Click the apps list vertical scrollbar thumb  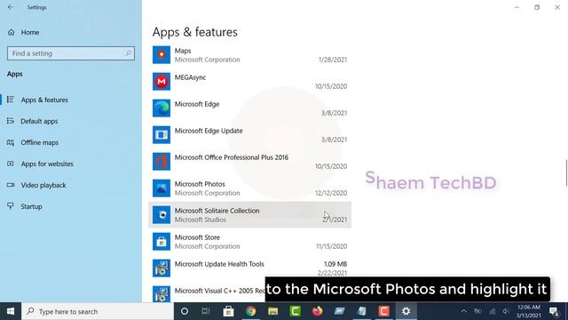point(566,172)
